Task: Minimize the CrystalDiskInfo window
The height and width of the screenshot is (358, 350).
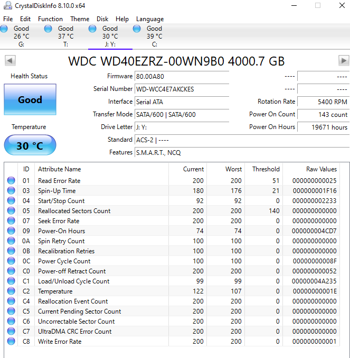Action: click(x=294, y=5)
